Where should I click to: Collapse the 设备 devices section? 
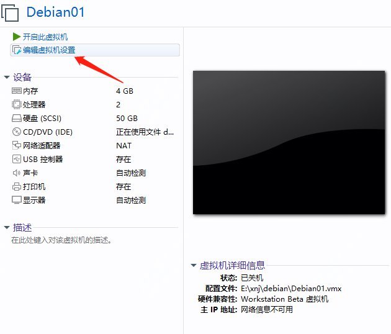pos(7,78)
